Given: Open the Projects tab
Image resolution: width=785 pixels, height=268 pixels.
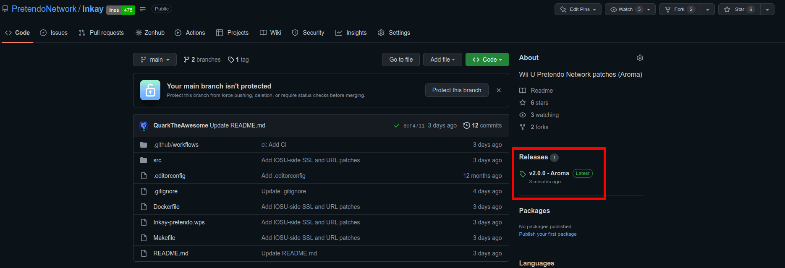Looking at the screenshot, I should click(x=232, y=33).
